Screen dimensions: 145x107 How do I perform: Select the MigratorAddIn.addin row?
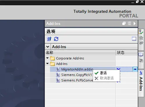(x=83, y=69)
